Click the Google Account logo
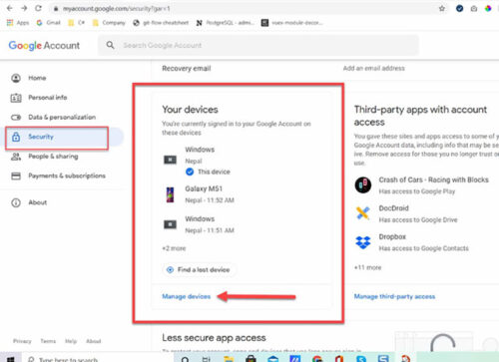499x362 pixels. point(44,45)
